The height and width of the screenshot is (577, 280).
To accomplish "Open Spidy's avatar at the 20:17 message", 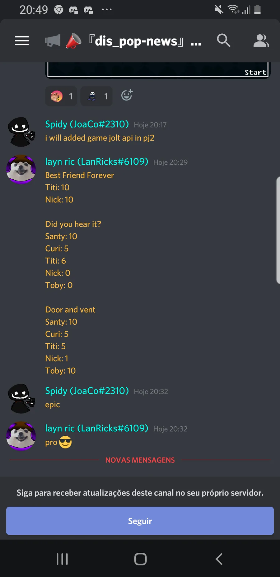I will tap(21, 132).
